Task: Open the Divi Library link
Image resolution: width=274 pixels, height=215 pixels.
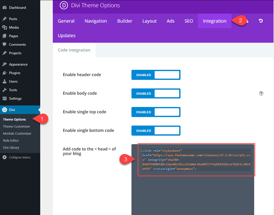Action: (x=11, y=147)
